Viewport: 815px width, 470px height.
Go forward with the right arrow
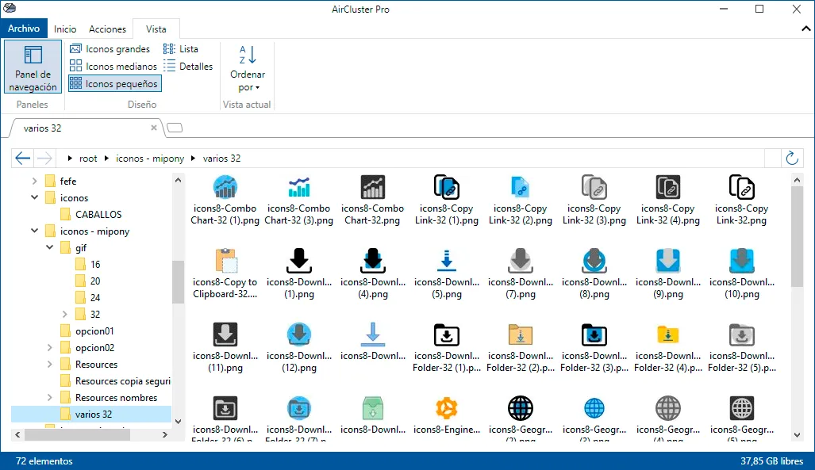coord(44,158)
